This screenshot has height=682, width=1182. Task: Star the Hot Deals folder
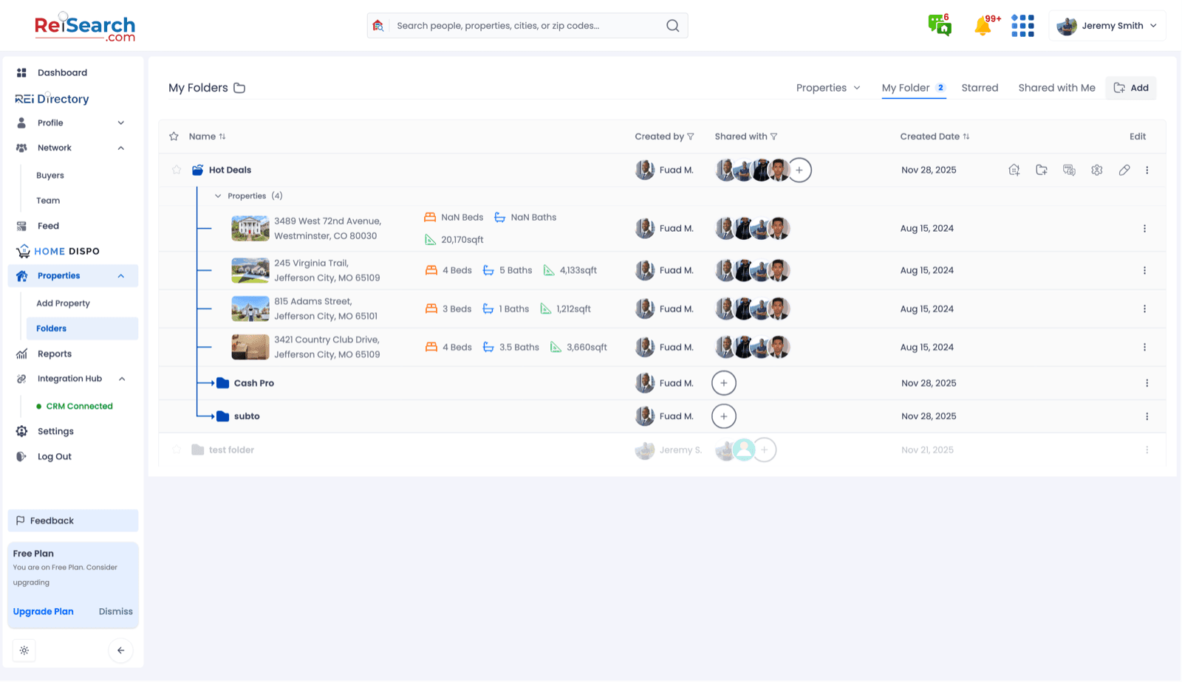(x=177, y=170)
